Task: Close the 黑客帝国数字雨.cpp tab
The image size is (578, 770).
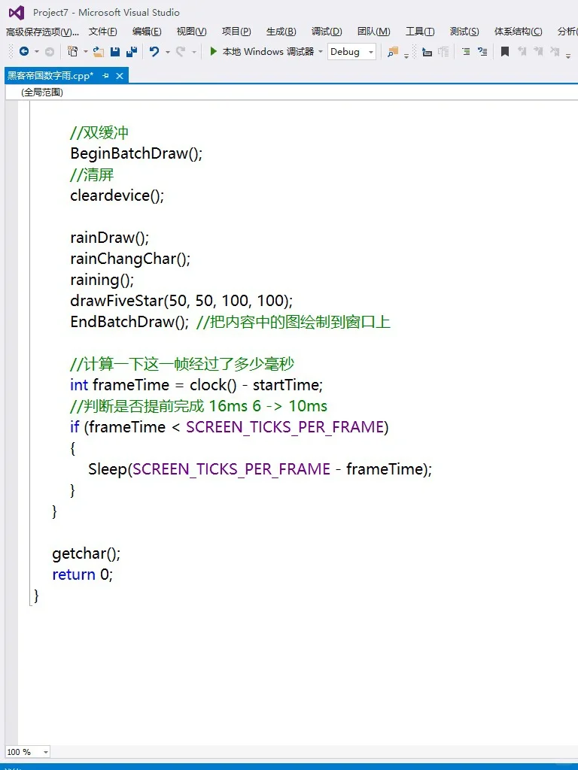Action: (120, 76)
